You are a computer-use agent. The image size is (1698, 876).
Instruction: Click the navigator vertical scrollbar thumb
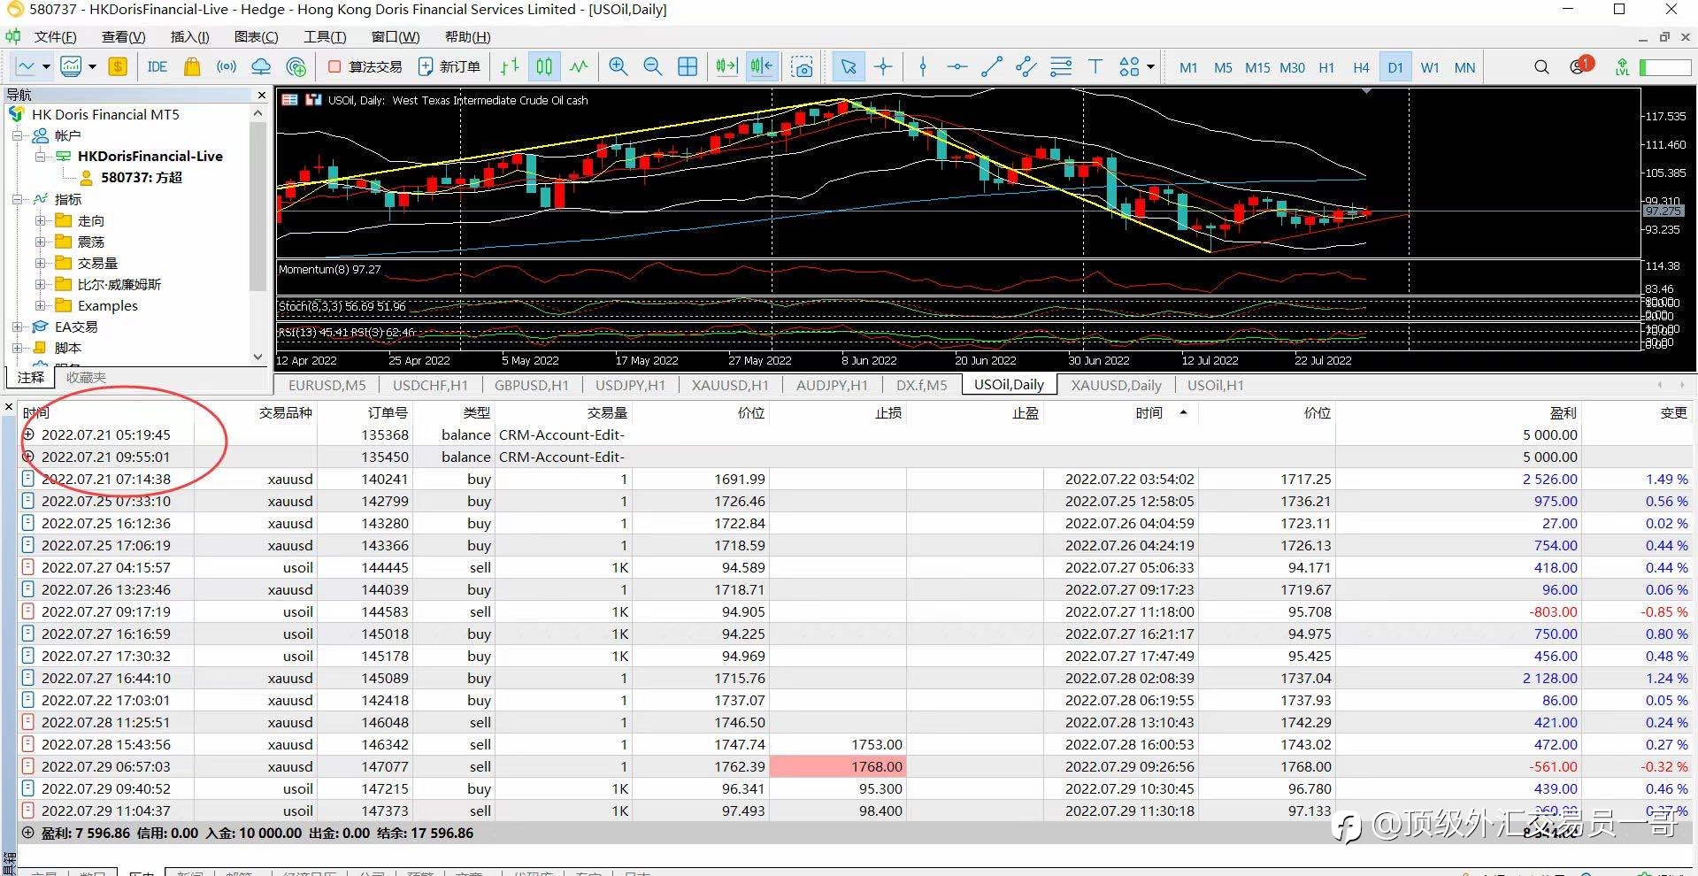[x=257, y=207]
